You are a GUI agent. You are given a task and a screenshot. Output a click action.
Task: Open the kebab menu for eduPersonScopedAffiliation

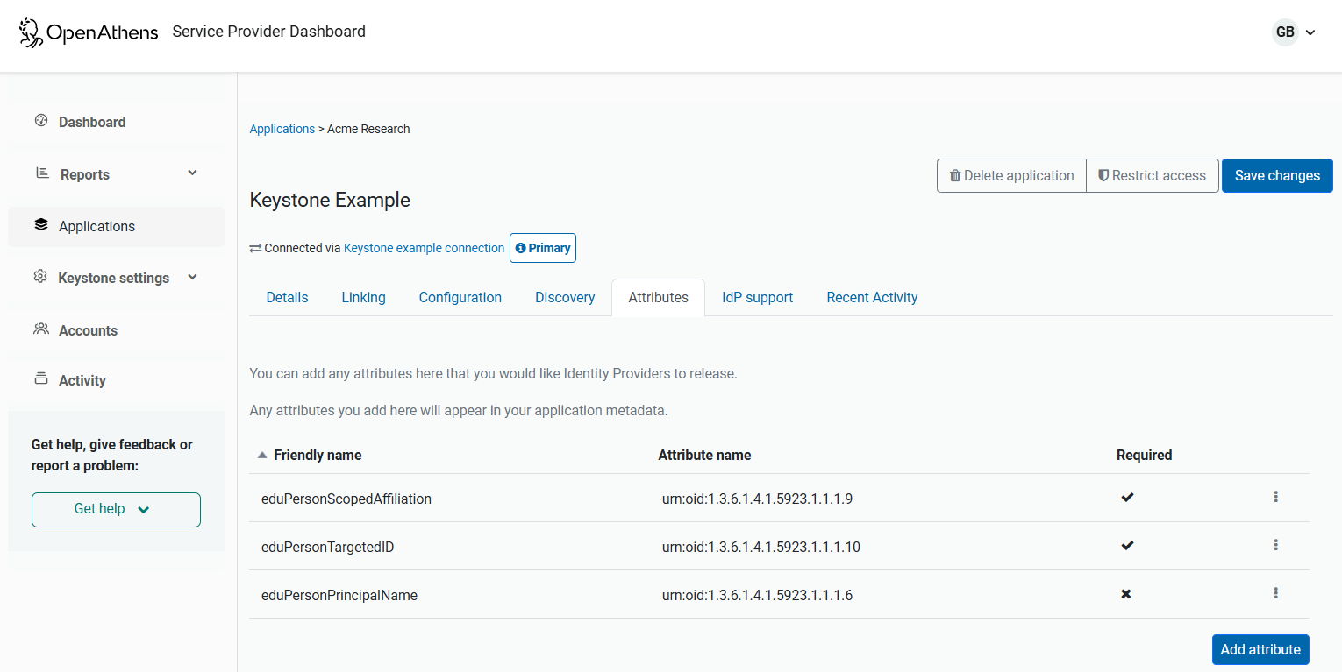pos(1276,497)
